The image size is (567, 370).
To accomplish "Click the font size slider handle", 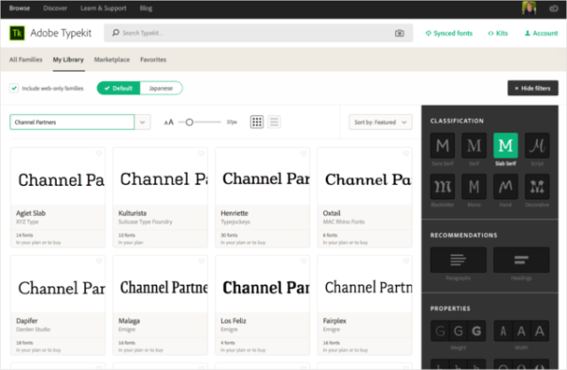I will click(x=189, y=122).
